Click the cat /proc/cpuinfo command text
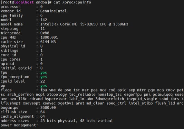This screenshot has width=184, height=129. pos(72,2)
